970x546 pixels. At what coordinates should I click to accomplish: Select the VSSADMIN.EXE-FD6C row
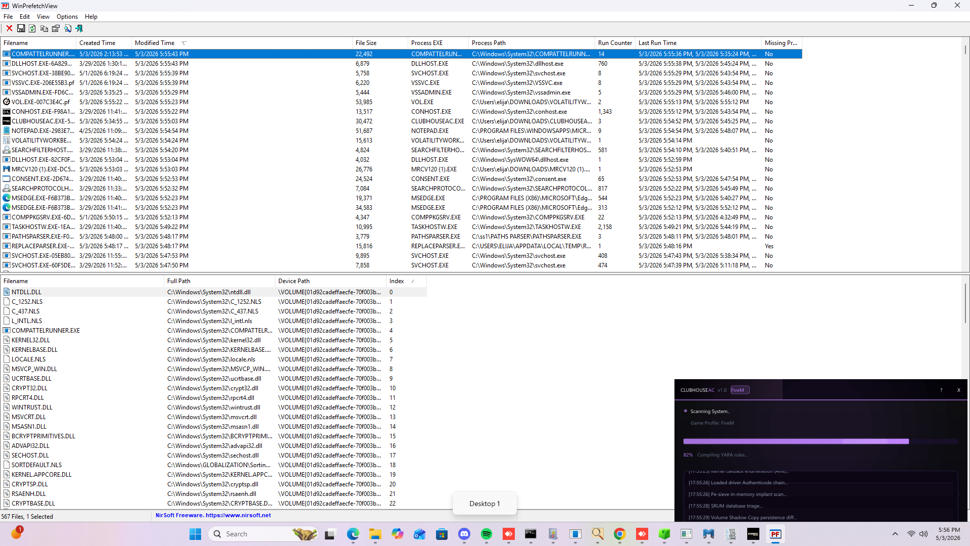[401, 92]
